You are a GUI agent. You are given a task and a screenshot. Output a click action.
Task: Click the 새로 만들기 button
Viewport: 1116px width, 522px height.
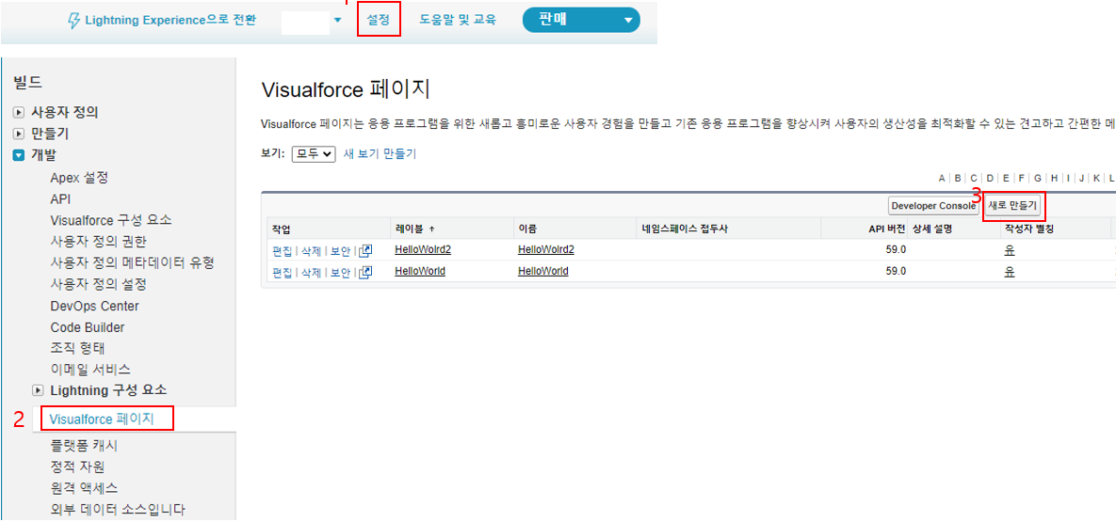pos(1013,205)
